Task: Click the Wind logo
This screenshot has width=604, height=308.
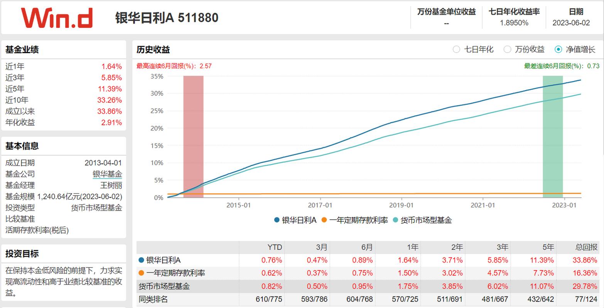Action: (57, 18)
